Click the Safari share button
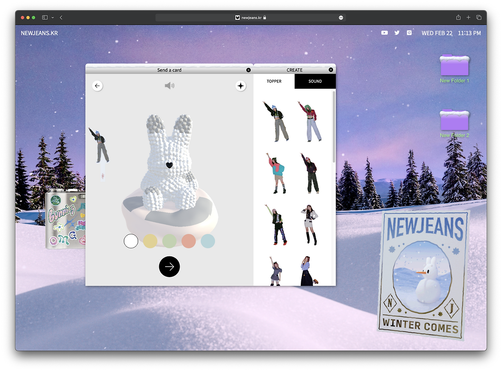The height and width of the screenshot is (371, 502). (x=458, y=18)
